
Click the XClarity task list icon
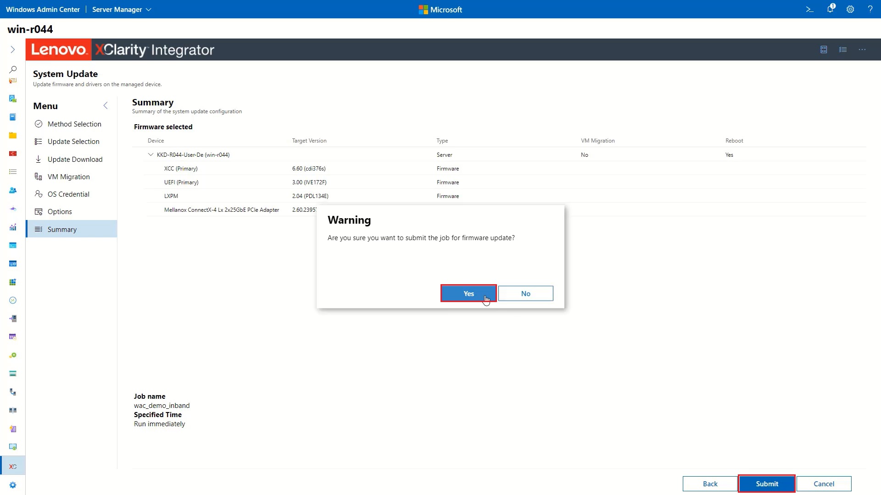pos(843,49)
